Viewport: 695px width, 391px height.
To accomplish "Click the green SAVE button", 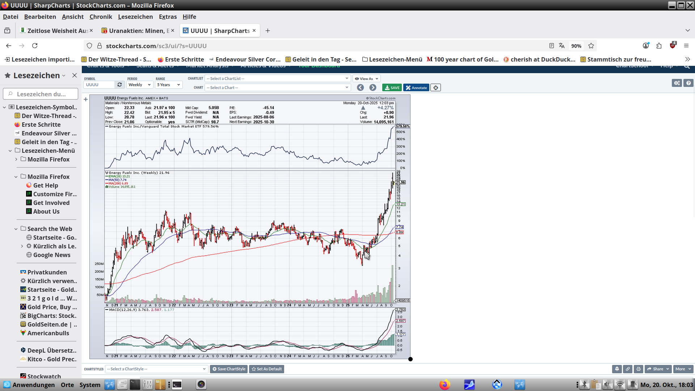I will tap(392, 88).
